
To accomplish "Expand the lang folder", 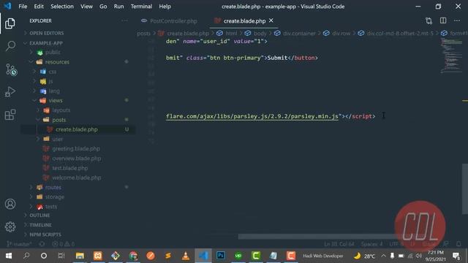I will tap(54, 91).
